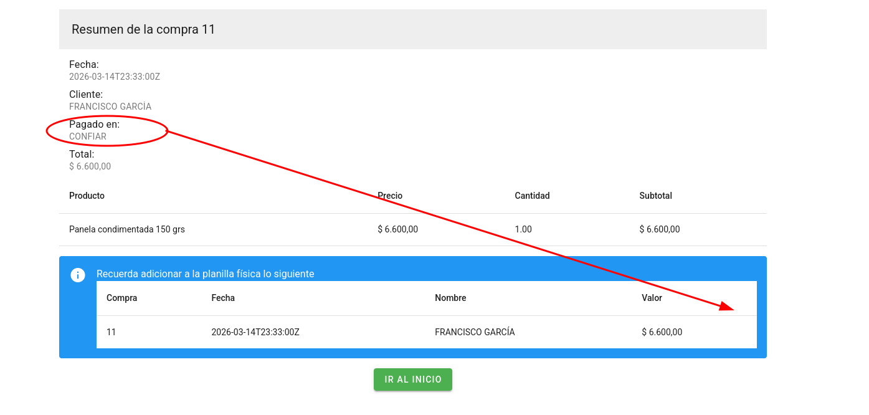Click purchase number 11 in reminder table

pos(111,332)
